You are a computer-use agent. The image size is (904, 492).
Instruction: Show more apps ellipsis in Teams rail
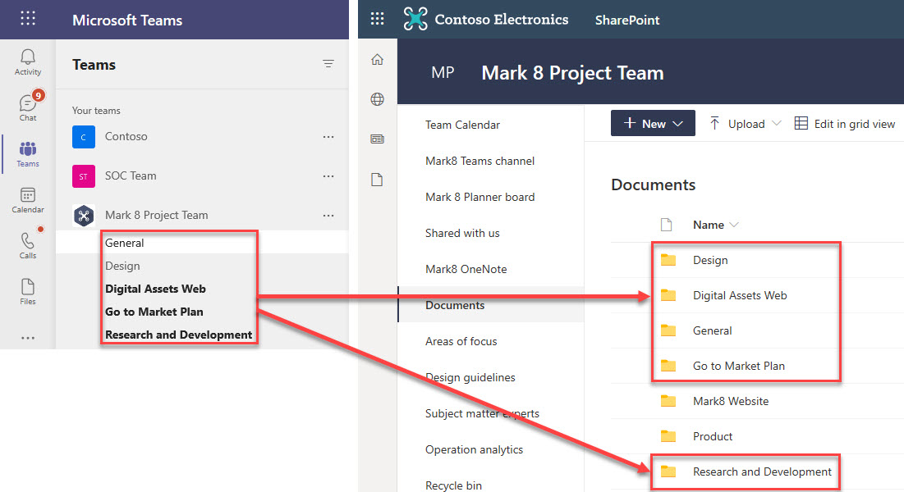coord(28,338)
